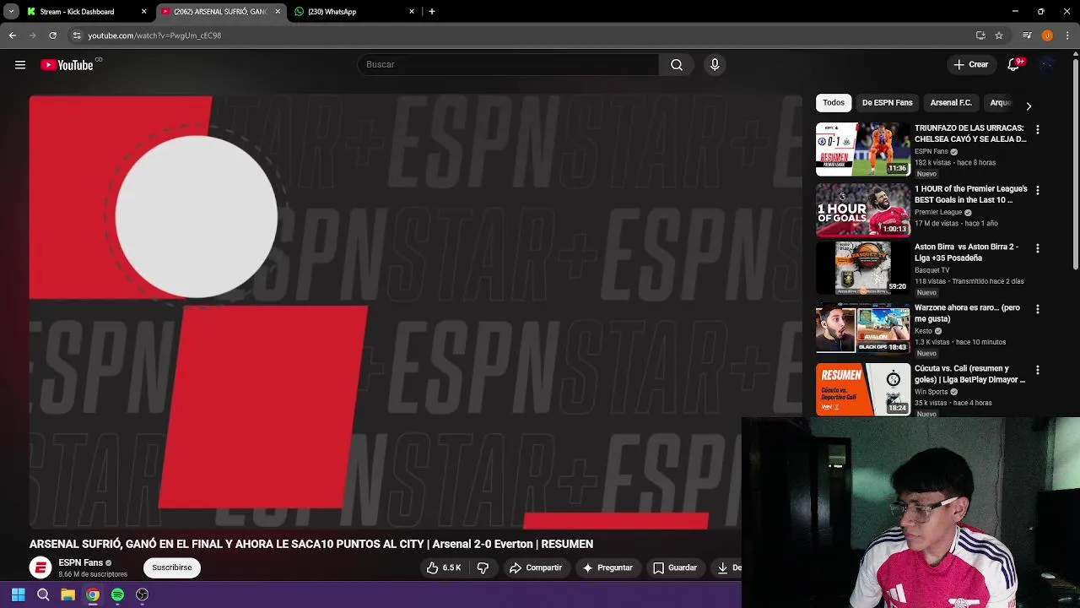Click the Crear button
The image size is (1080, 608).
[971, 65]
